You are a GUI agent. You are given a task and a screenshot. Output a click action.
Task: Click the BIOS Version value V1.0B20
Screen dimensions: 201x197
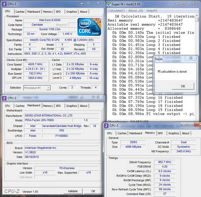61,153
